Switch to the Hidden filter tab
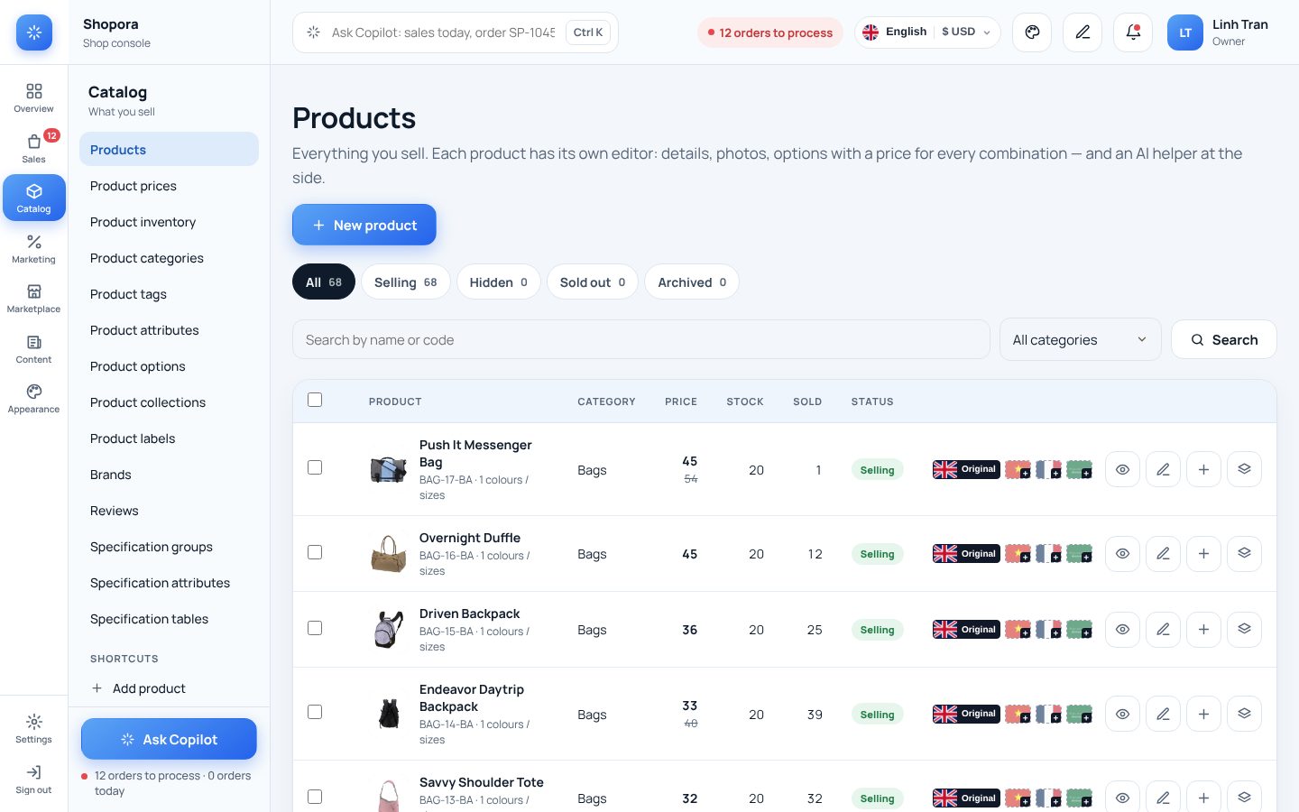This screenshot has height=812, width=1299. (x=499, y=282)
